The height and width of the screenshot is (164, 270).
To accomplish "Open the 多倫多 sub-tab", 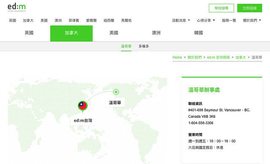I will coord(144,46).
